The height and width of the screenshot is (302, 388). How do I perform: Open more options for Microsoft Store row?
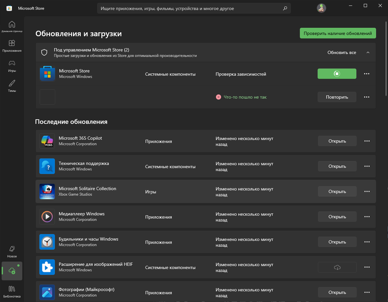pyautogui.click(x=367, y=74)
